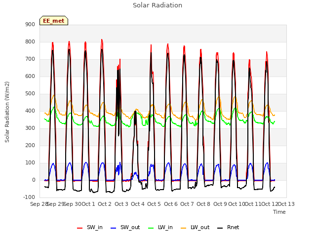Click the 300 y-axis tick label
This screenshot has height=237, width=316.
coord(30,128)
